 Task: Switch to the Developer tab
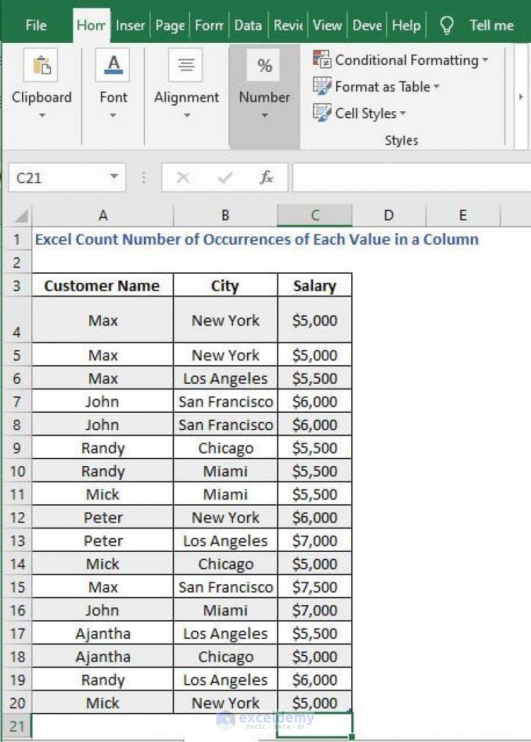tap(366, 25)
